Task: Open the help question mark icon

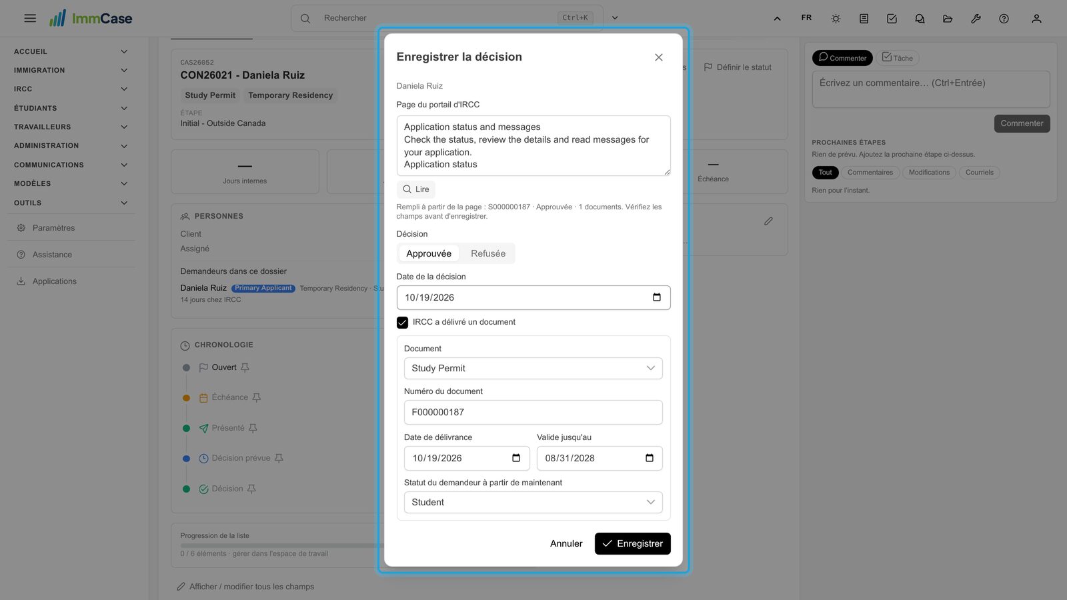Action: [1004, 19]
